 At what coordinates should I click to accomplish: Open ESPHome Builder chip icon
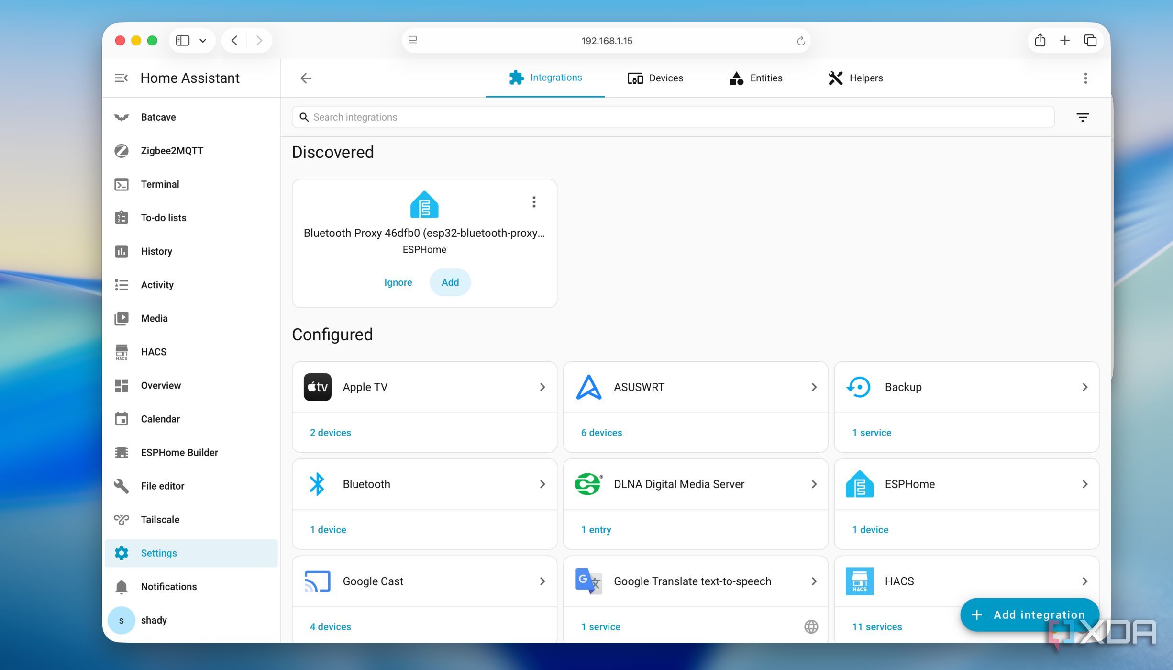[x=122, y=452]
